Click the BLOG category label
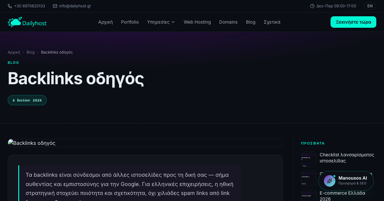Viewport: 384px width, 201px height. click(x=13, y=63)
